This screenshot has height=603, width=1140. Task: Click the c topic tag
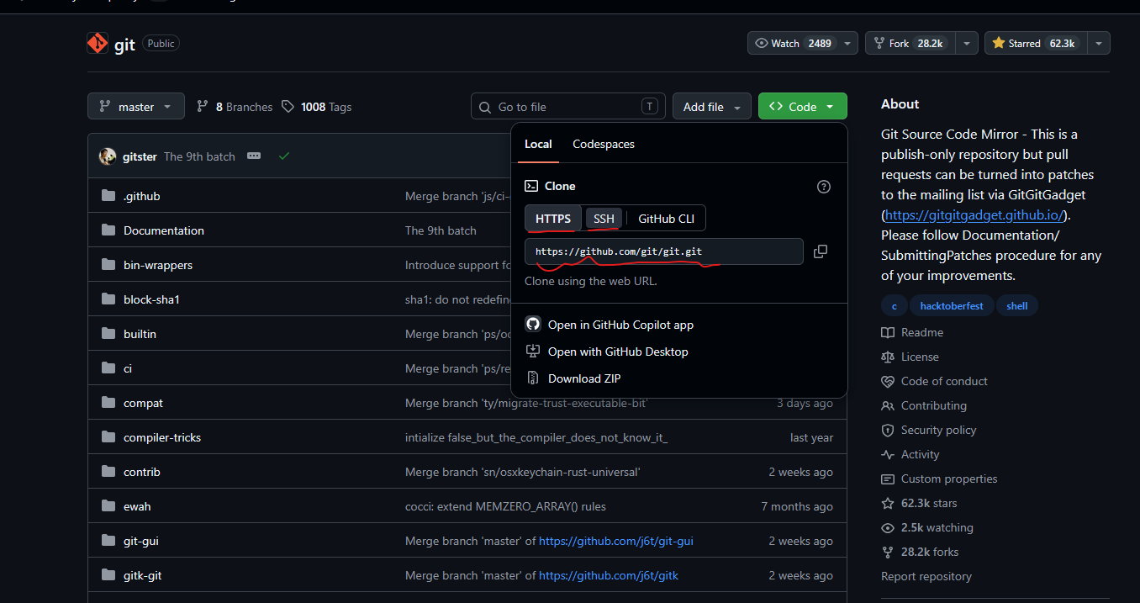pyautogui.click(x=895, y=306)
